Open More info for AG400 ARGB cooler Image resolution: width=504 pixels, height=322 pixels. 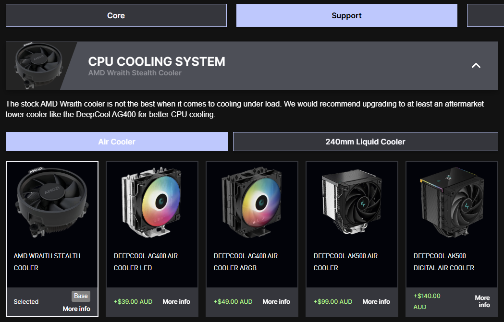276,301
